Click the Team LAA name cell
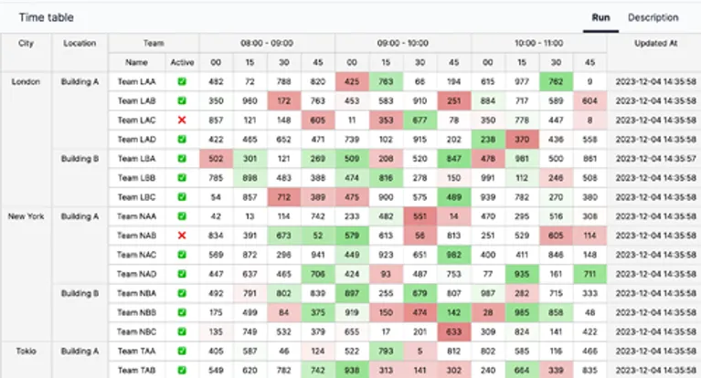701x378 pixels. click(137, 82)
